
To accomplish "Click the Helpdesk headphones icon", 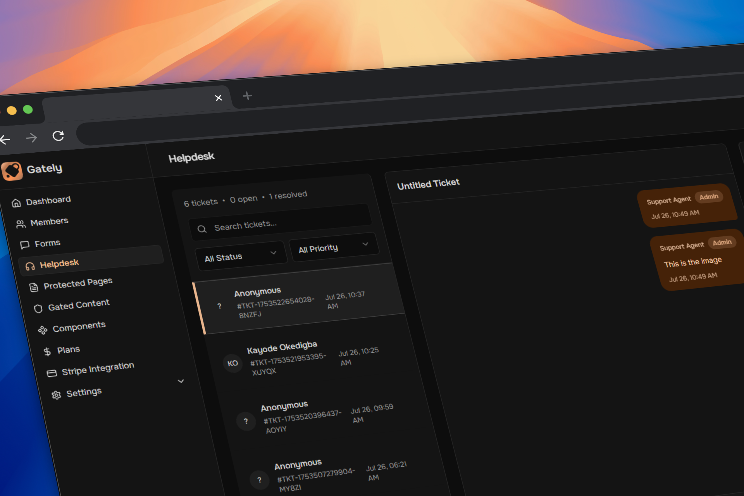I will pyautogui.click(x=30, y=266).
